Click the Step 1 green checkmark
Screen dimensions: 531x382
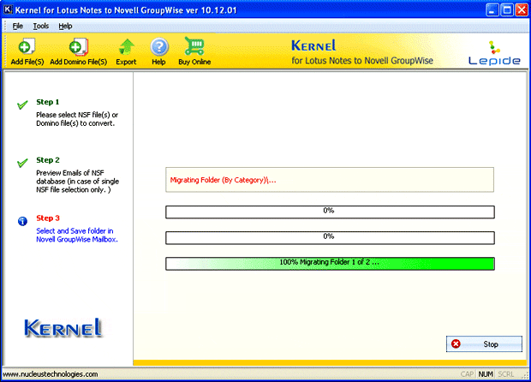coord(22,105)
